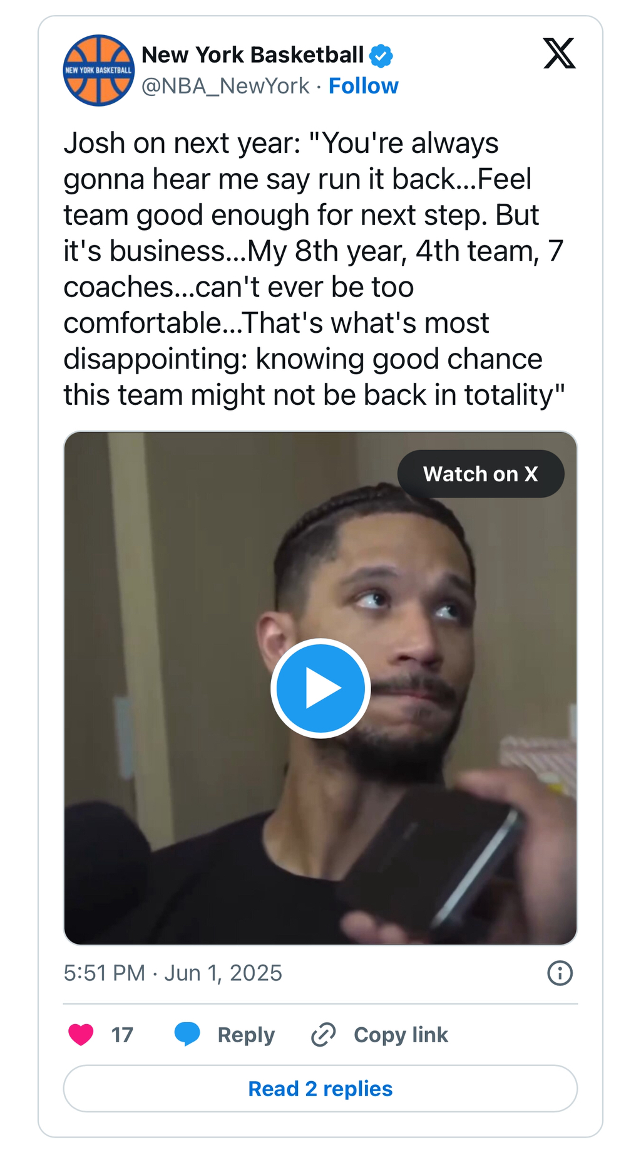The image size is (641, 1162).
Task: Open the New York Basketball display name
Action: click(252, 55)
